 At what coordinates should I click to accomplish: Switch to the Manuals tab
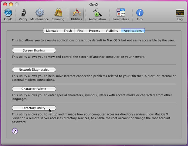[x=52, y=31]
